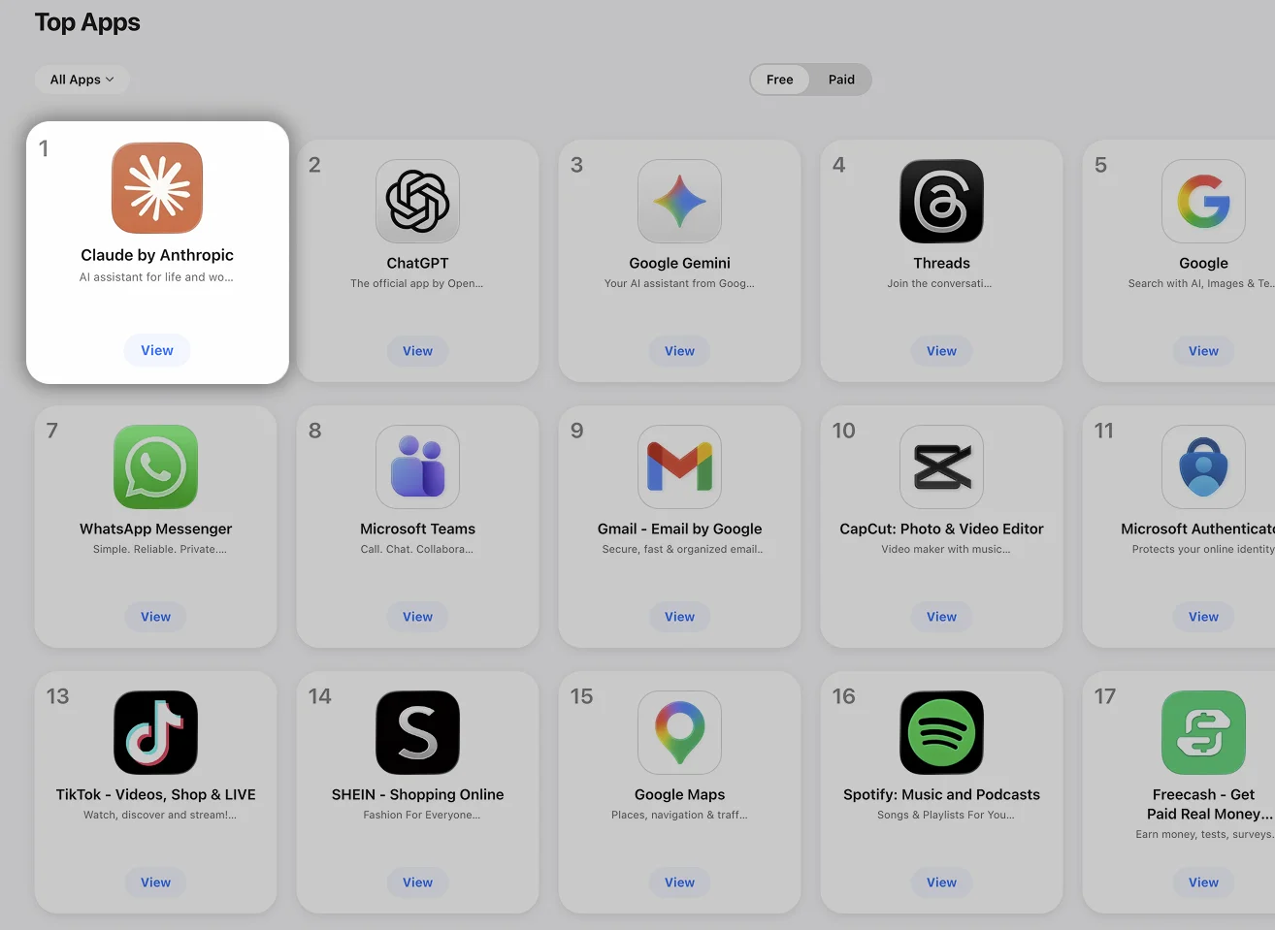Click 'Join the conversati...' subtitle
This screenshot has height=930, width=1275.
click(939, 284)
